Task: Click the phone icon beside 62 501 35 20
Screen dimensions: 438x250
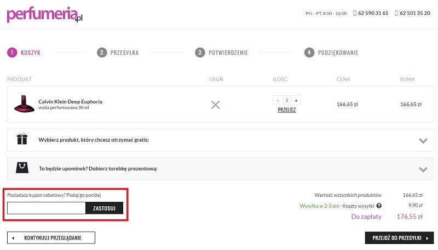Action: (x=396, y=13)
